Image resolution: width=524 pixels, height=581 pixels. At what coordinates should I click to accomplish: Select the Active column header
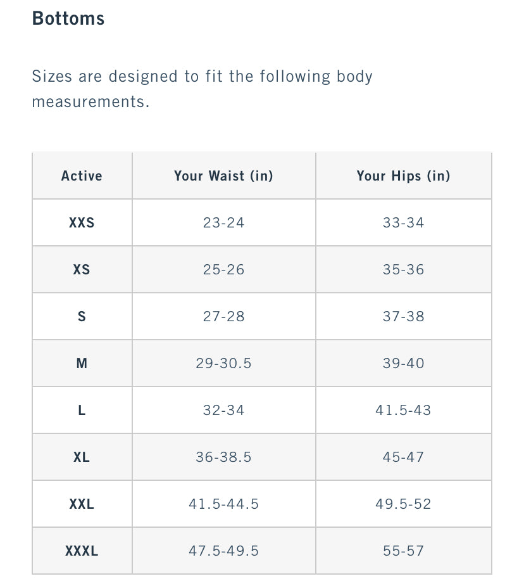tap(82, 176)
